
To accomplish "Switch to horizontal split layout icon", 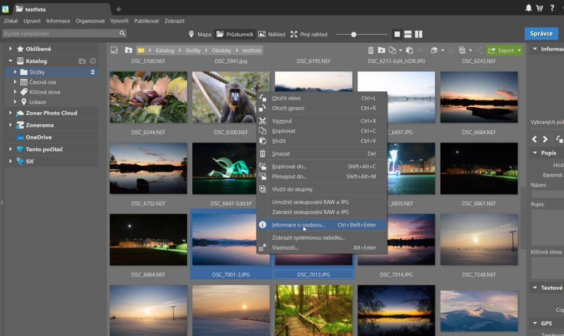I will [x=408, y=34].
